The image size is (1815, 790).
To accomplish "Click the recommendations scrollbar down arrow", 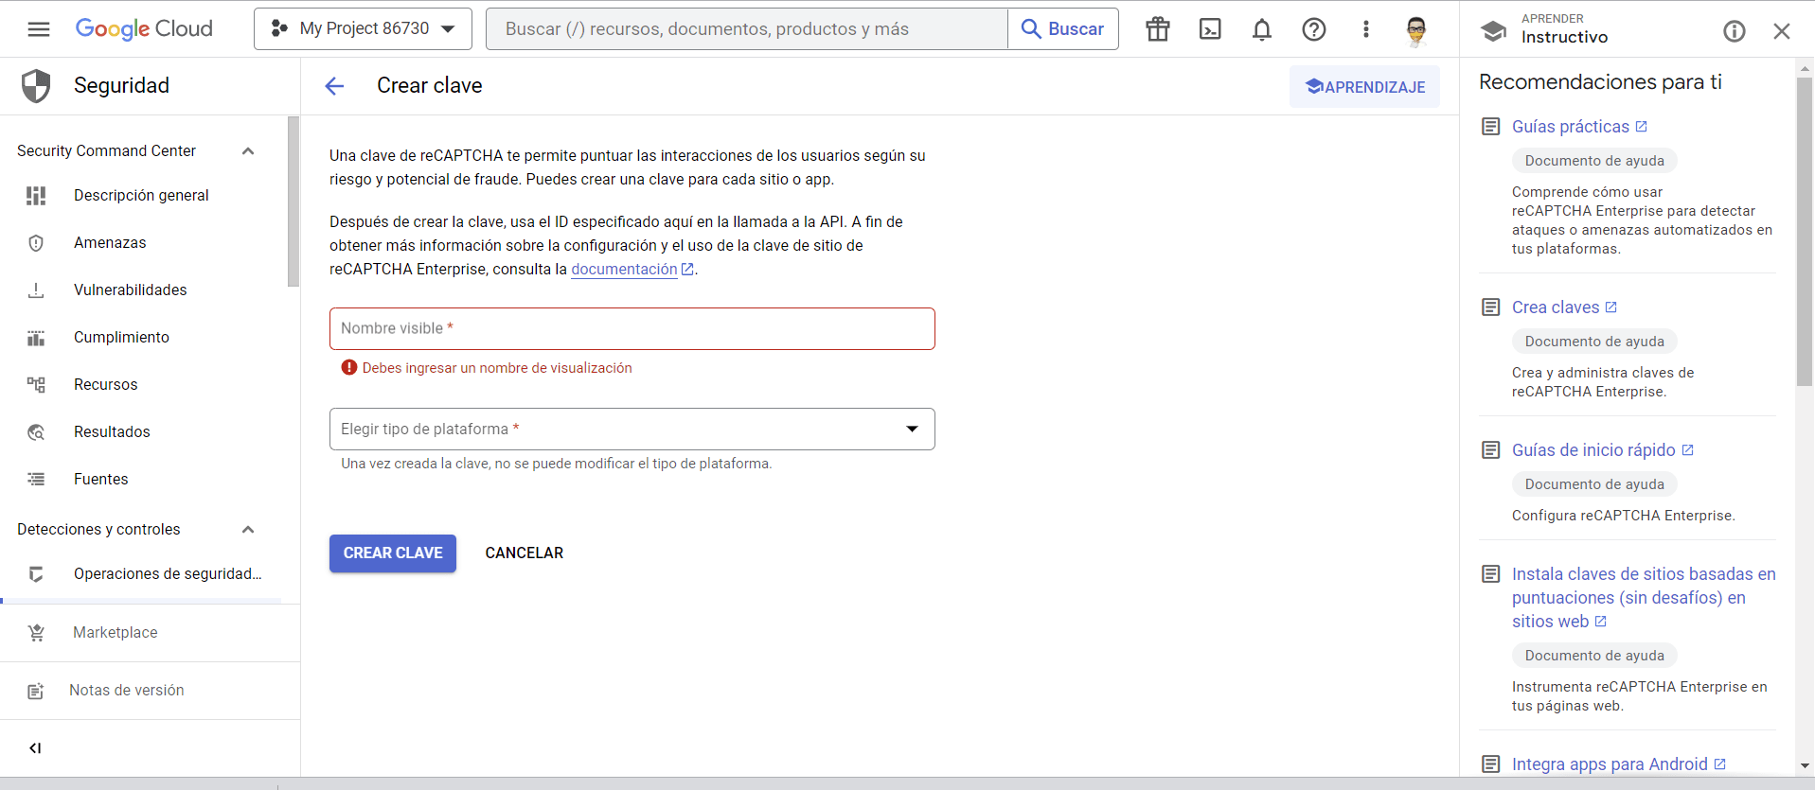I will pos(1805,765).
